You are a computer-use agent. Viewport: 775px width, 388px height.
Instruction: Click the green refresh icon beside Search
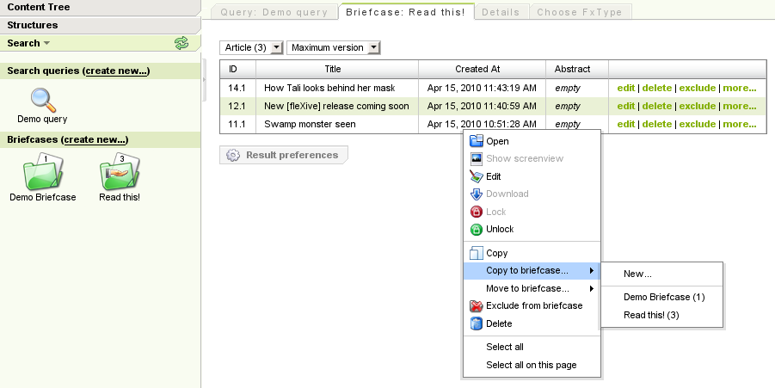(181, 43)
